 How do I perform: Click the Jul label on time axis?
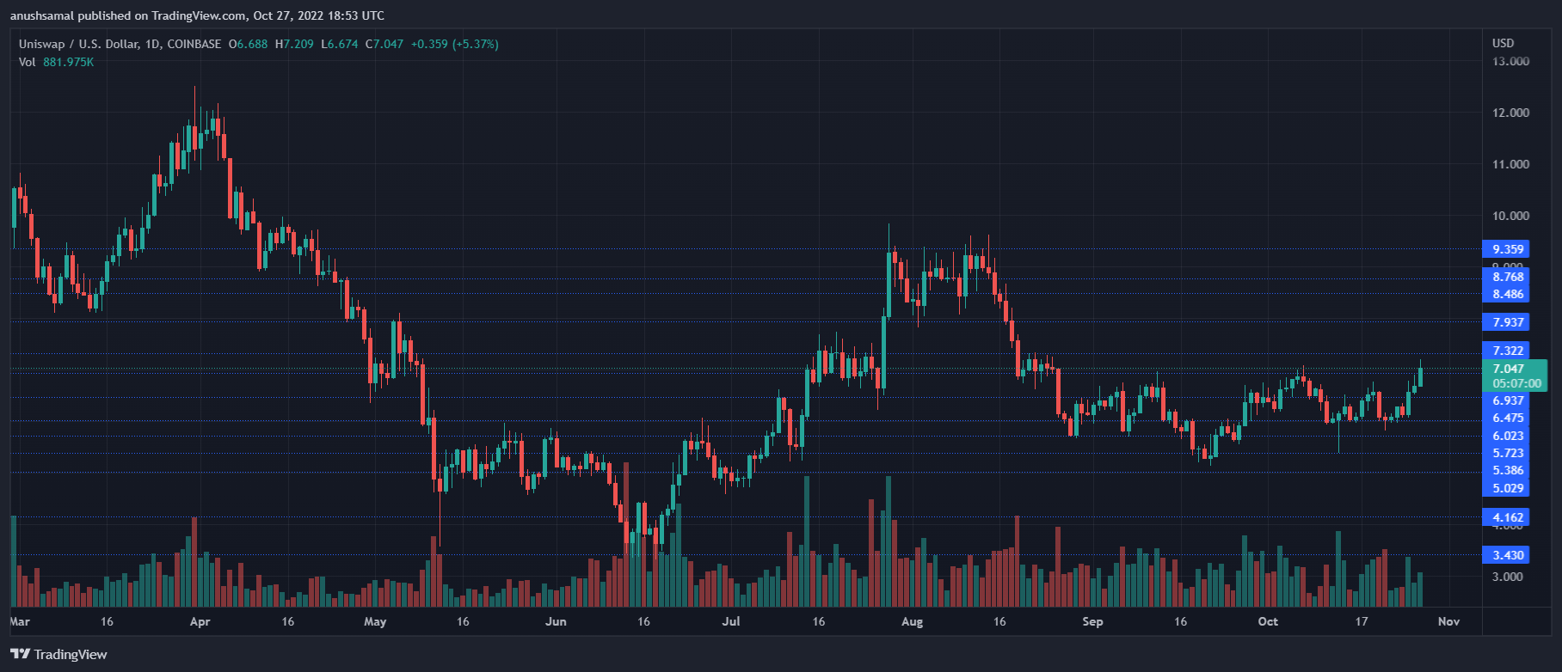click(x=730, y=621)
